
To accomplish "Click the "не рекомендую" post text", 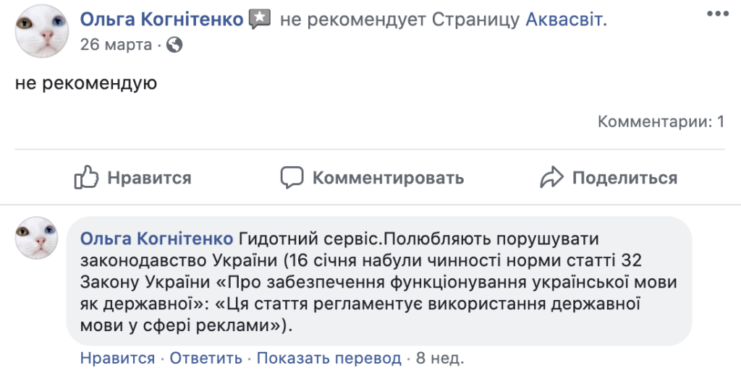I will click(x=86, y=84).
